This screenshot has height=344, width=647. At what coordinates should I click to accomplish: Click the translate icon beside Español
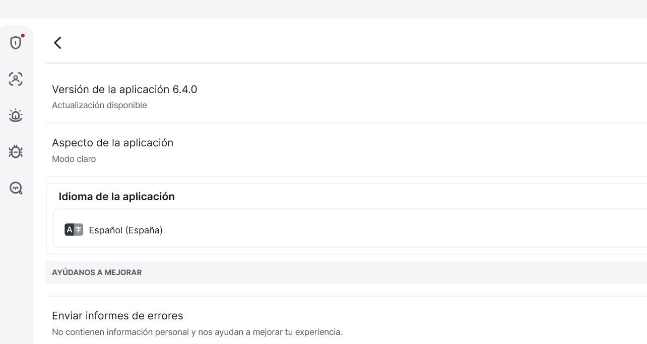(74, 230)
